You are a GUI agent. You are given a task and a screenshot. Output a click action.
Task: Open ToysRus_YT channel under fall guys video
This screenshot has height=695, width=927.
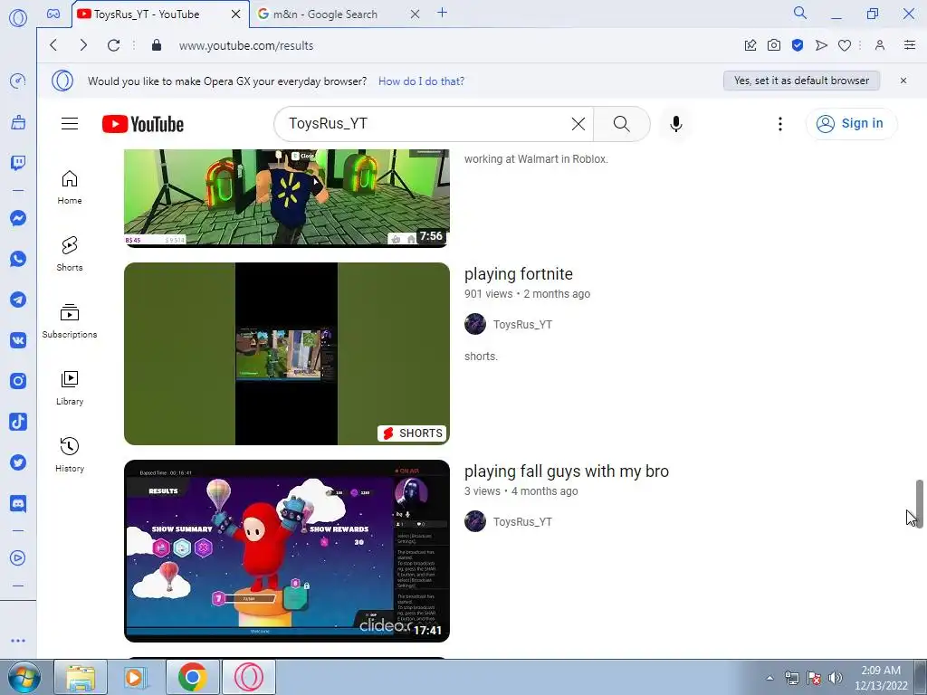click(522, 522)
